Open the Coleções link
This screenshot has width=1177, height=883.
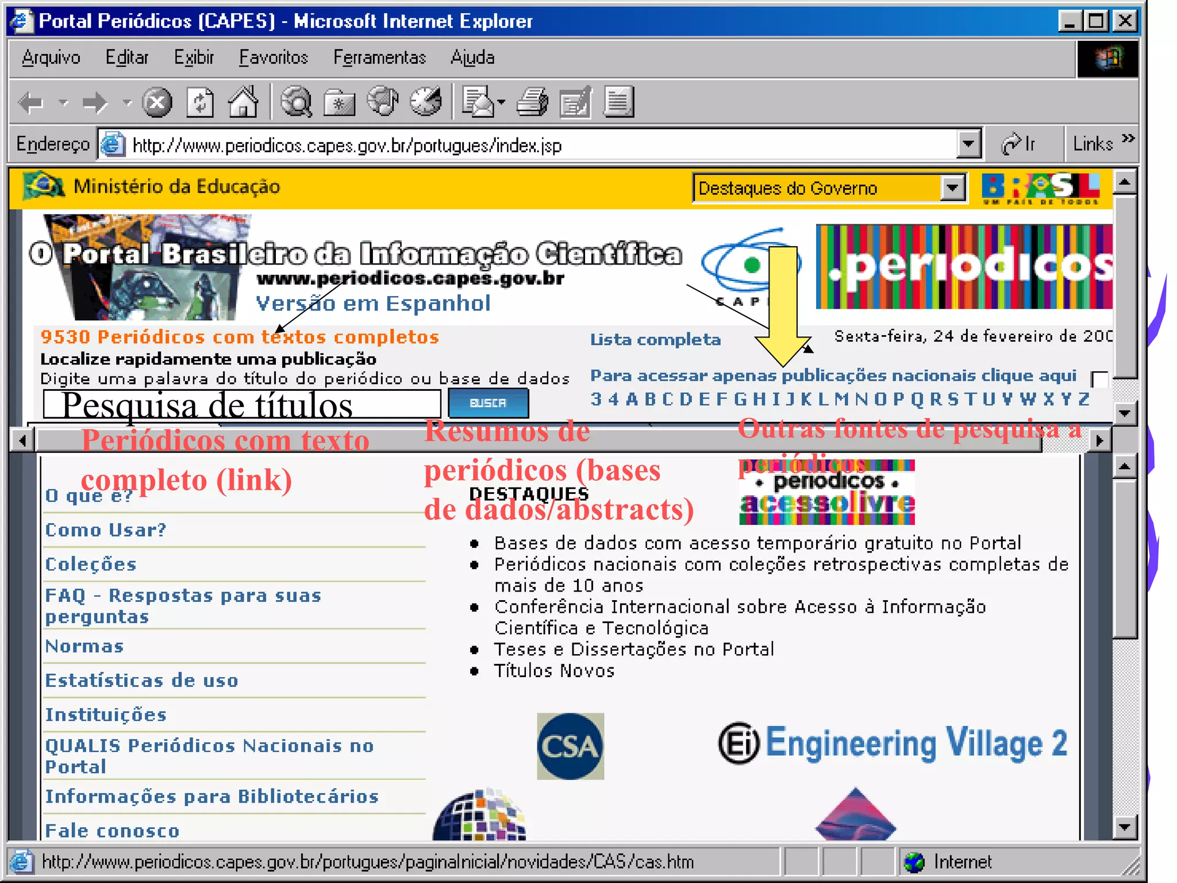point(91,564)
